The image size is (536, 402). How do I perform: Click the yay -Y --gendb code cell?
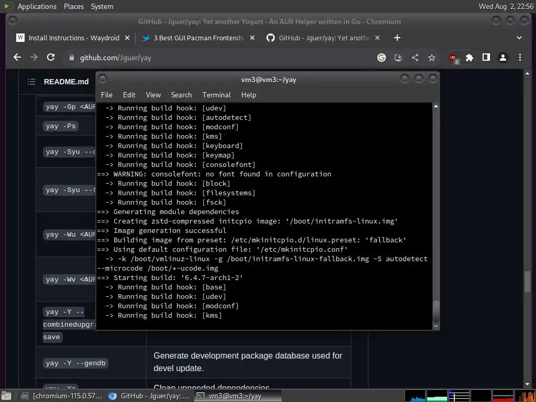point(75,363)
